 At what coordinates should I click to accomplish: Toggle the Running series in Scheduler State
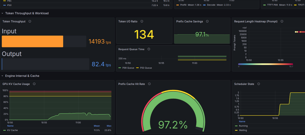(x=241, y=126)
